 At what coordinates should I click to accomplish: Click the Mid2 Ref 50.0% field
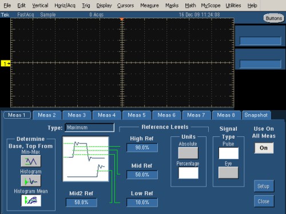pos(81,203)
